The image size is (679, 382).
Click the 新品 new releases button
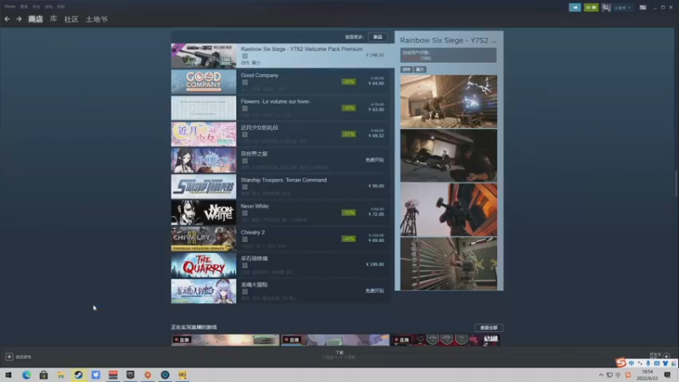378,37
